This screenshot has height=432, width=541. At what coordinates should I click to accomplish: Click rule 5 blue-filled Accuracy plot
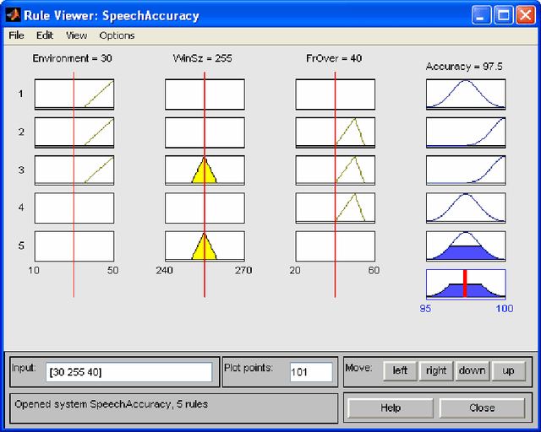click(466, 246)
